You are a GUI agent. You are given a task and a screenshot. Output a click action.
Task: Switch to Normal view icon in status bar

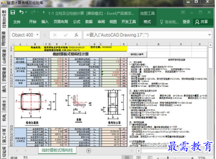pyautogui.click(x=127, y=157)
